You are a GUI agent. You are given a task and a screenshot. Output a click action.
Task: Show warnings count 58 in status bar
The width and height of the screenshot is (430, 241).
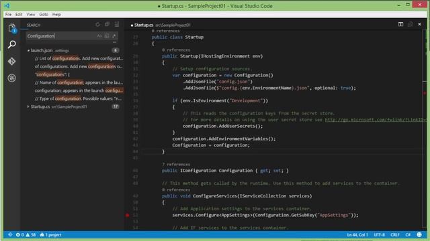31,235
